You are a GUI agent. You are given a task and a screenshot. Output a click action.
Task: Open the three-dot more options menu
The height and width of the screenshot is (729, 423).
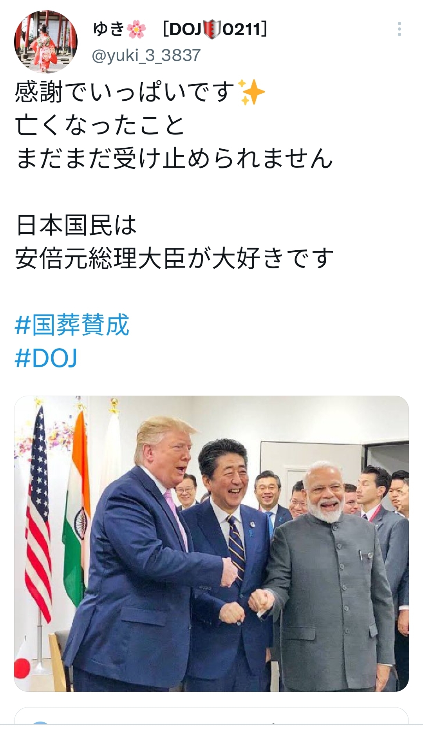tap(399, 29)
